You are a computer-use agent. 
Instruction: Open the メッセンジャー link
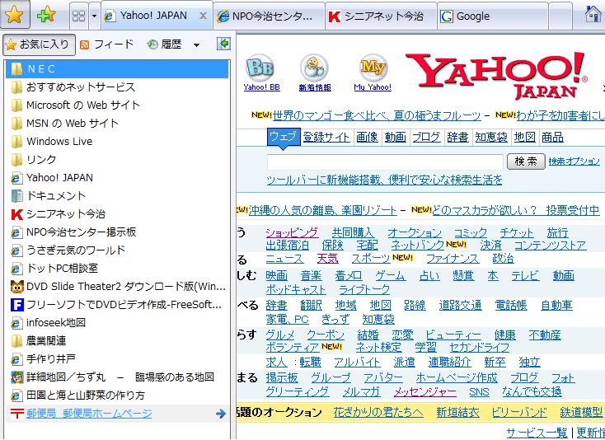[424, 392]
